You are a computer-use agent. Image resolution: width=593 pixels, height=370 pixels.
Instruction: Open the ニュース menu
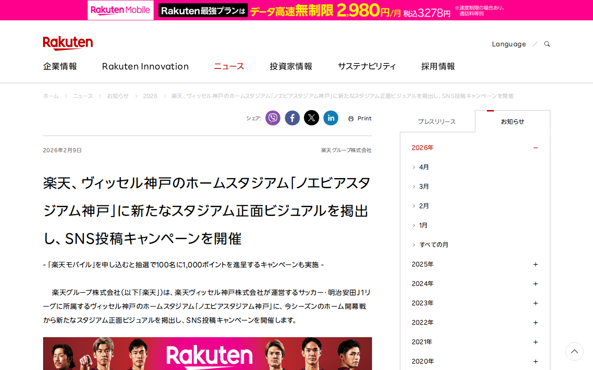pos(229,66)
